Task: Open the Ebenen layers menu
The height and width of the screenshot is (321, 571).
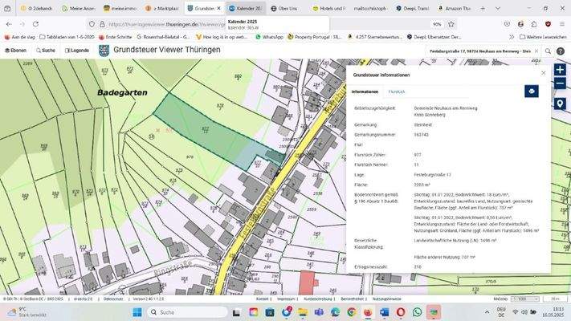Action: (15, 50)
